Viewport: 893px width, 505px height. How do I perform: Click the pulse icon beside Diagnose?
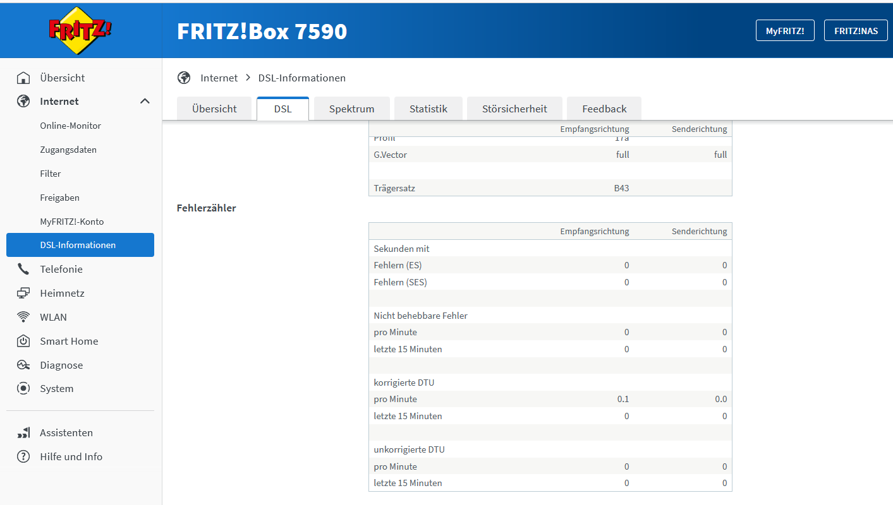[x=23, y=365]
